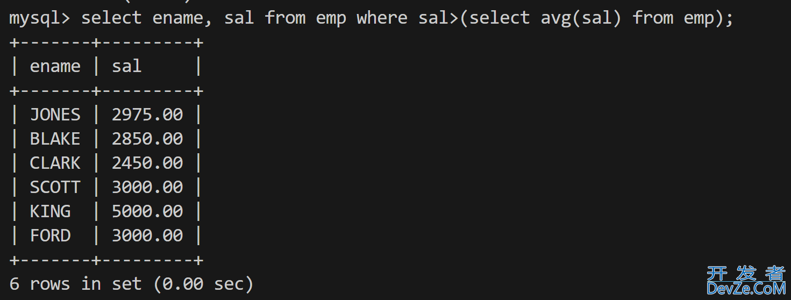Click the mysql> prompt text
This screenshot has height=300, width=791.
click(x=40, y=18)
